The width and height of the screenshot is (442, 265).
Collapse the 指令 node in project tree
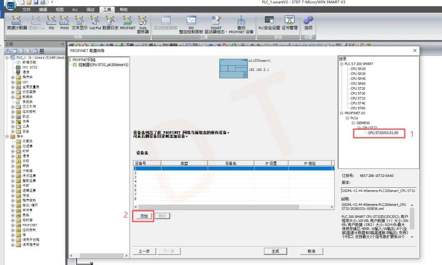[x=7, y=136]
